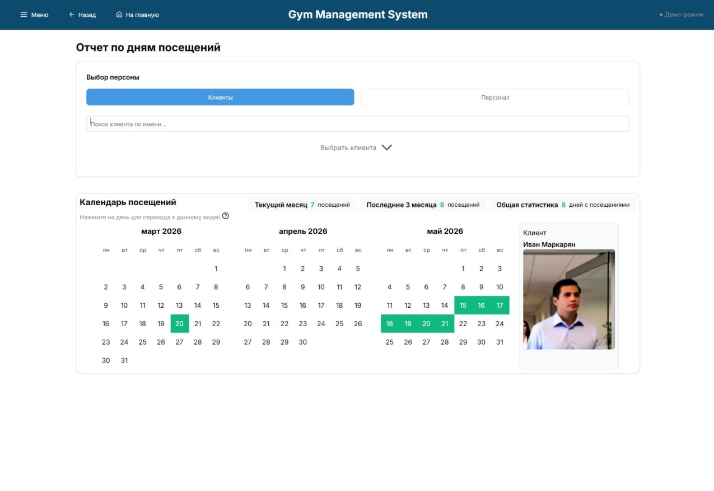This screenshot has width=714, height=491.
Task: Select 1 April 2026 in the calendar
Action: tap(284, 268)
